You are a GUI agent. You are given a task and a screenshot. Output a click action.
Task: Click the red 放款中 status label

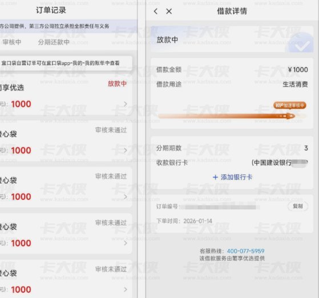tap(117, 83)
